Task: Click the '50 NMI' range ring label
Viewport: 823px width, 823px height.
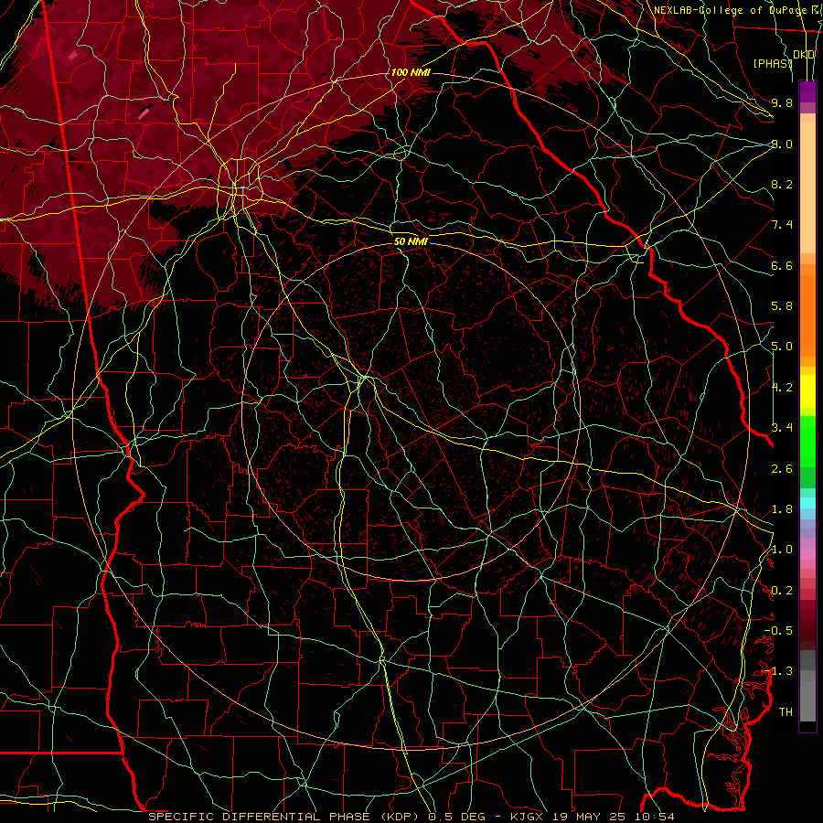Action: click(411, 241)
